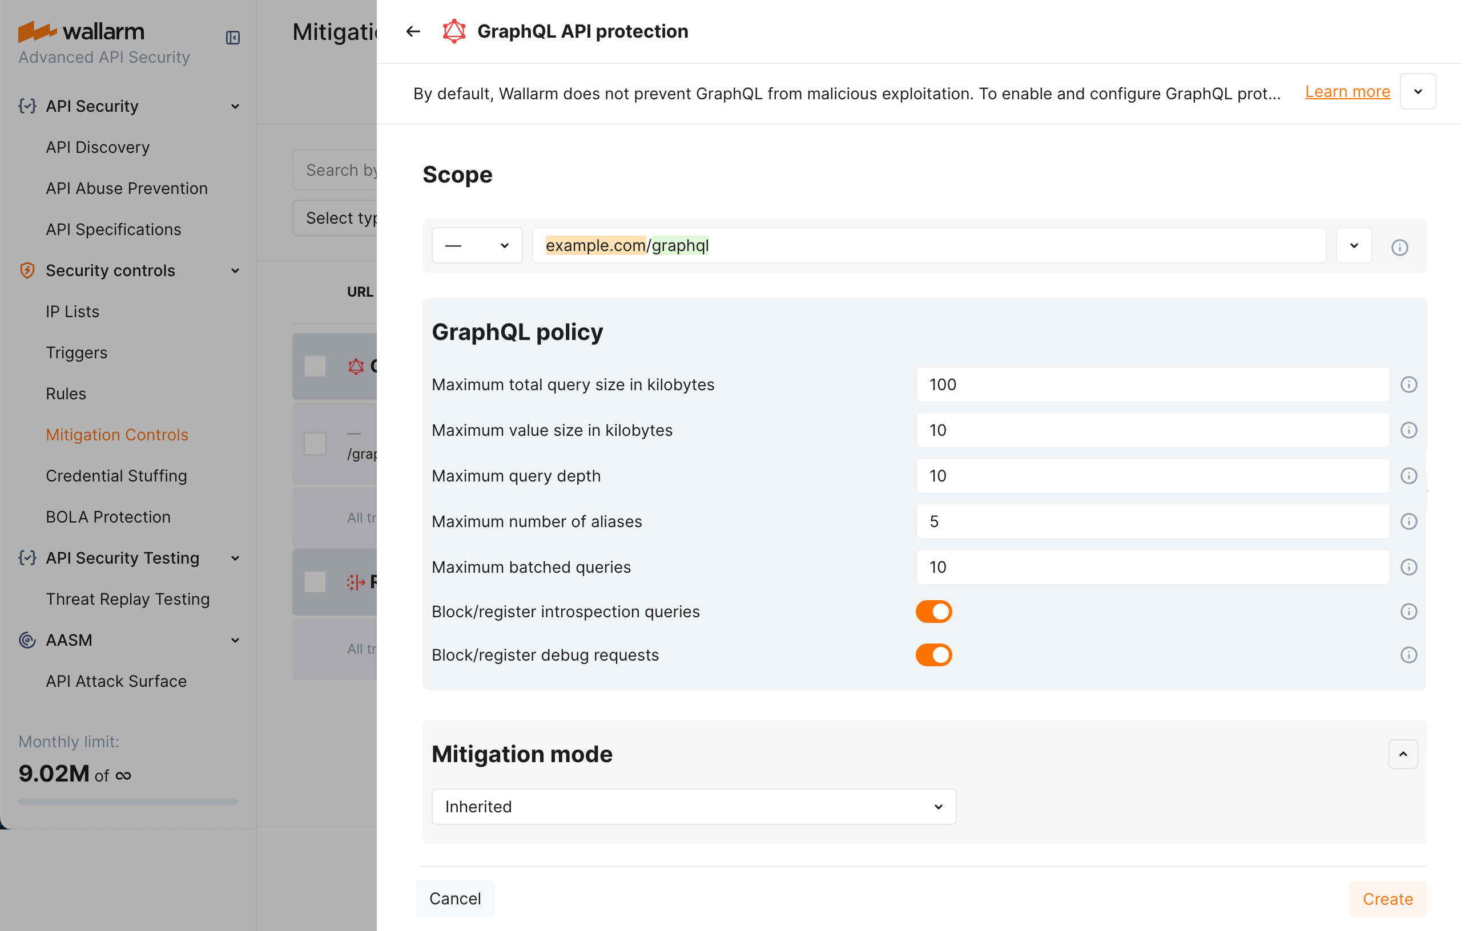Open the Mitigation mode Inherited dropdown
The image size is (1465, 931).
click(694, 807)
